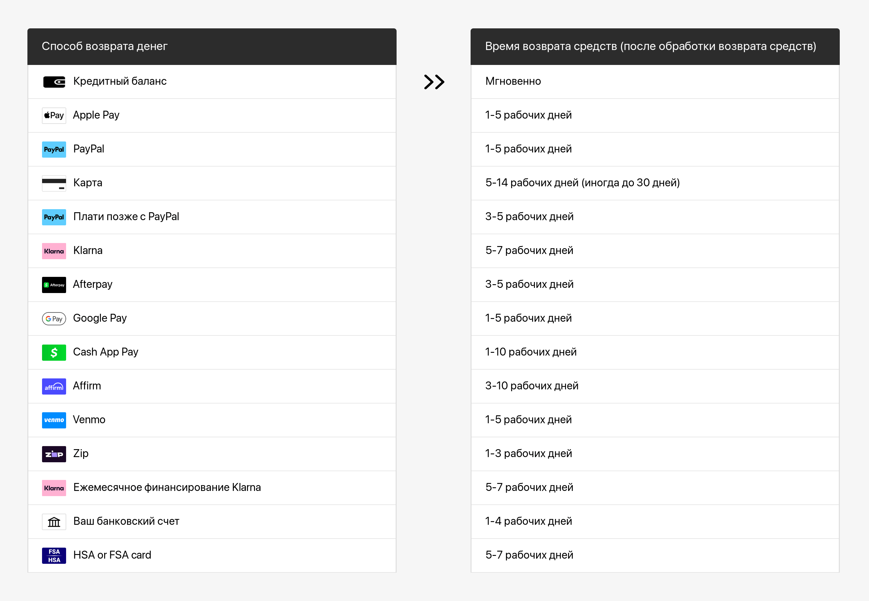Click the credit card icon next to Карта
Image resolution: width=869 pixels, height=601 pixels.
point(54,183)
